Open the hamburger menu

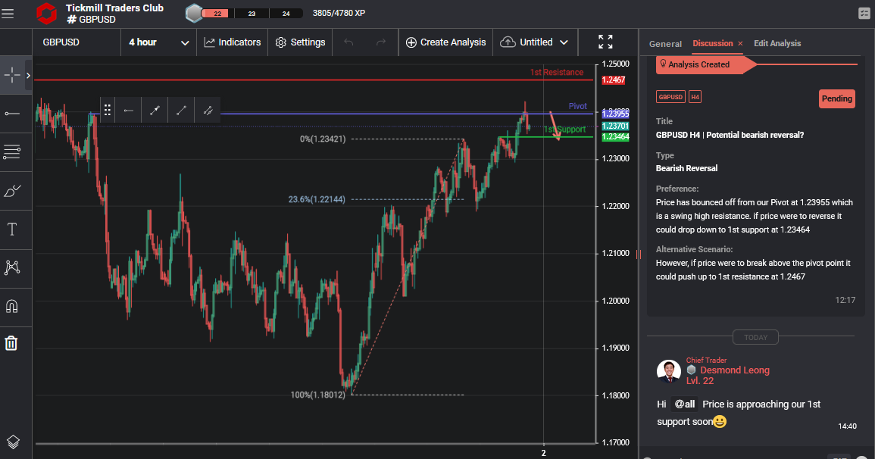click(x=8, y=14)
